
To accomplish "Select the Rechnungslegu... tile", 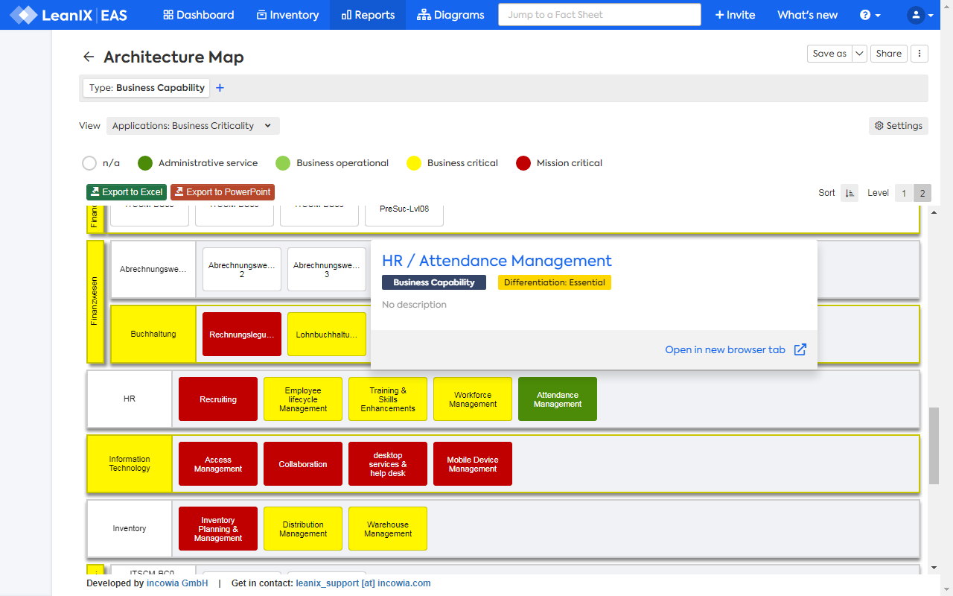I will [x=242, y=335].
